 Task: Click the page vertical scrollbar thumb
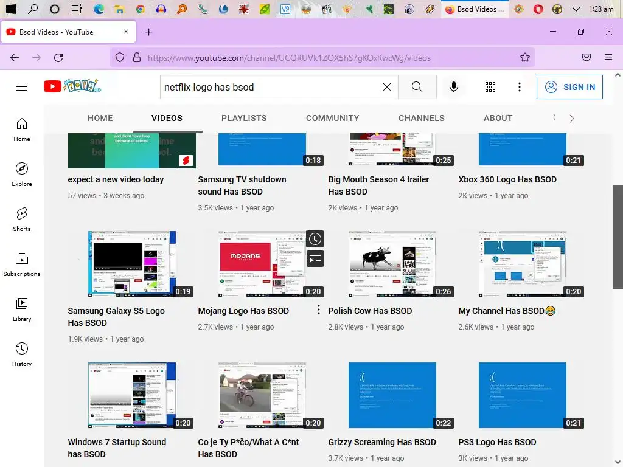point(617,237)
